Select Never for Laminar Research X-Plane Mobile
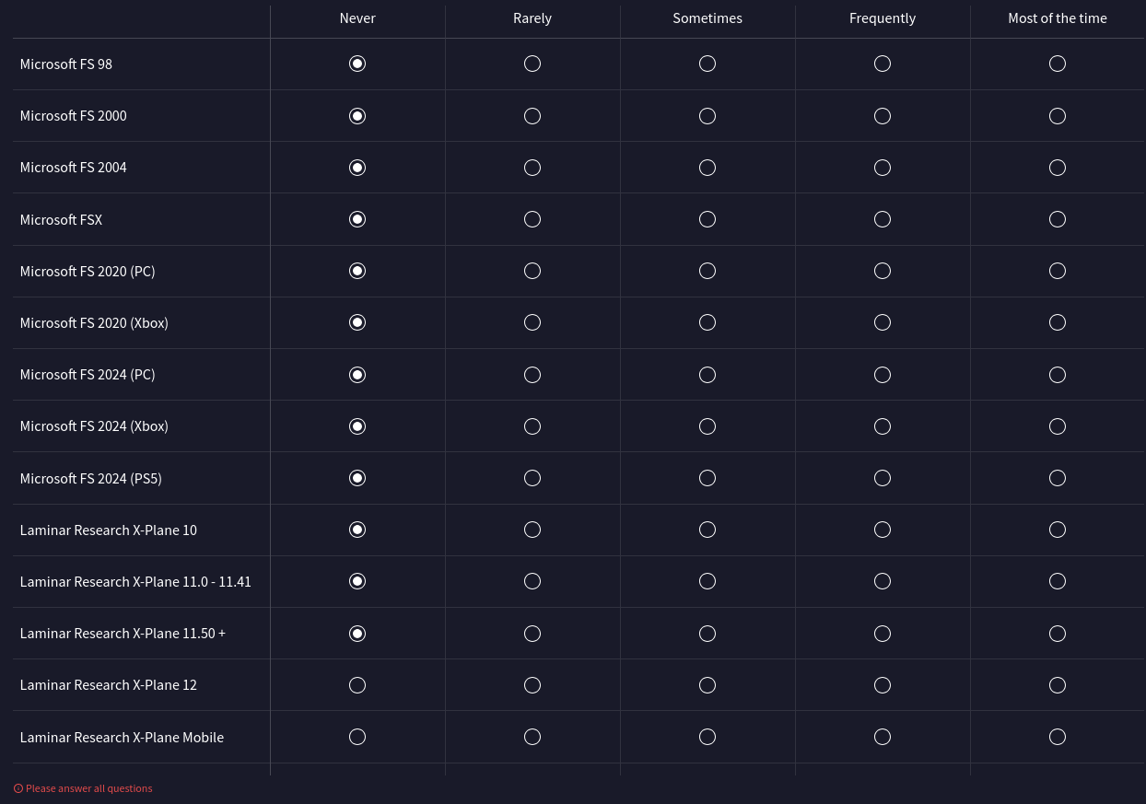 click(x=357, y=737)
